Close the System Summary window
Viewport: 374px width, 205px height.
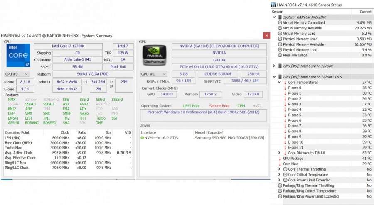(267, 35)
